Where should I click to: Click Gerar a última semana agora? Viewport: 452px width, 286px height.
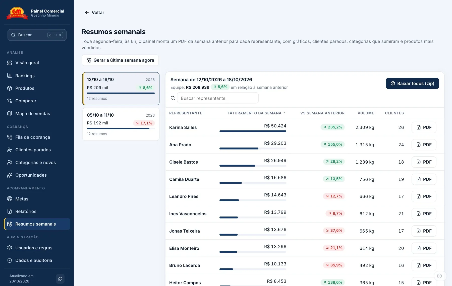(120, 60)
